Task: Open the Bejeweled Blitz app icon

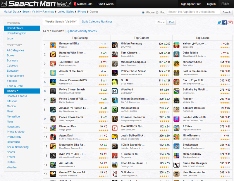Action: [53, 45]
